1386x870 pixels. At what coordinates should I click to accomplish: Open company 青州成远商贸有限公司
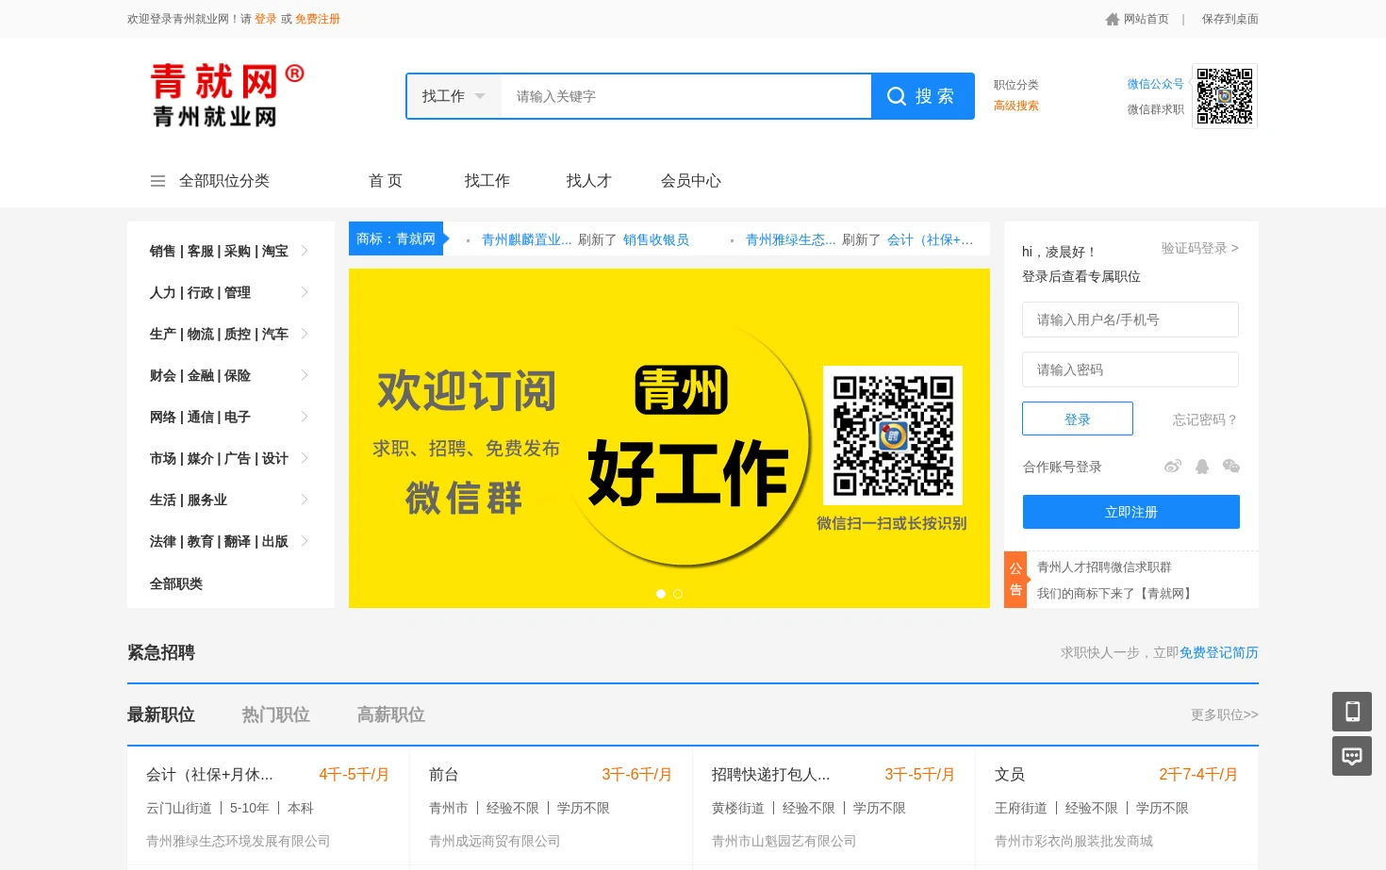tap(495, 841)
